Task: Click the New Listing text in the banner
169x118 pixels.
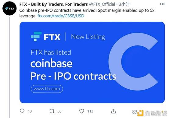Action: click(x=88, y=37)
